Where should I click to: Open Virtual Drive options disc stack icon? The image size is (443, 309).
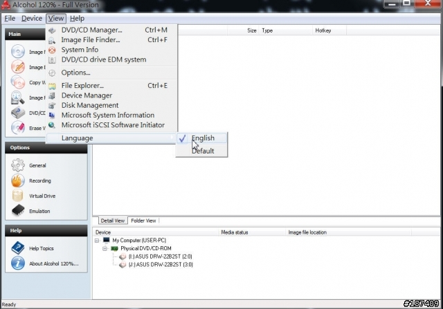tap(18, 196)
